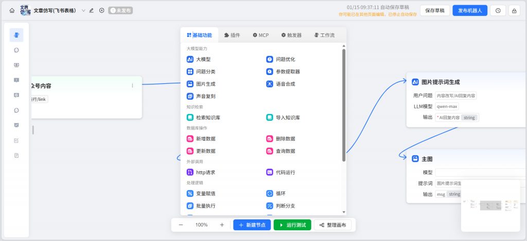Add a 图片生成 node

click(201, 84)
